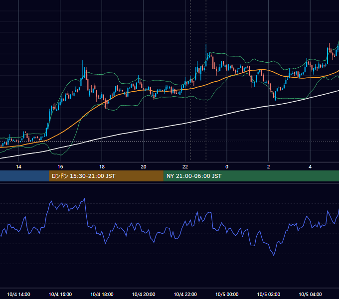
Task: Click the 10/5 04:00 date label
Action: click(x=310, y=294)
